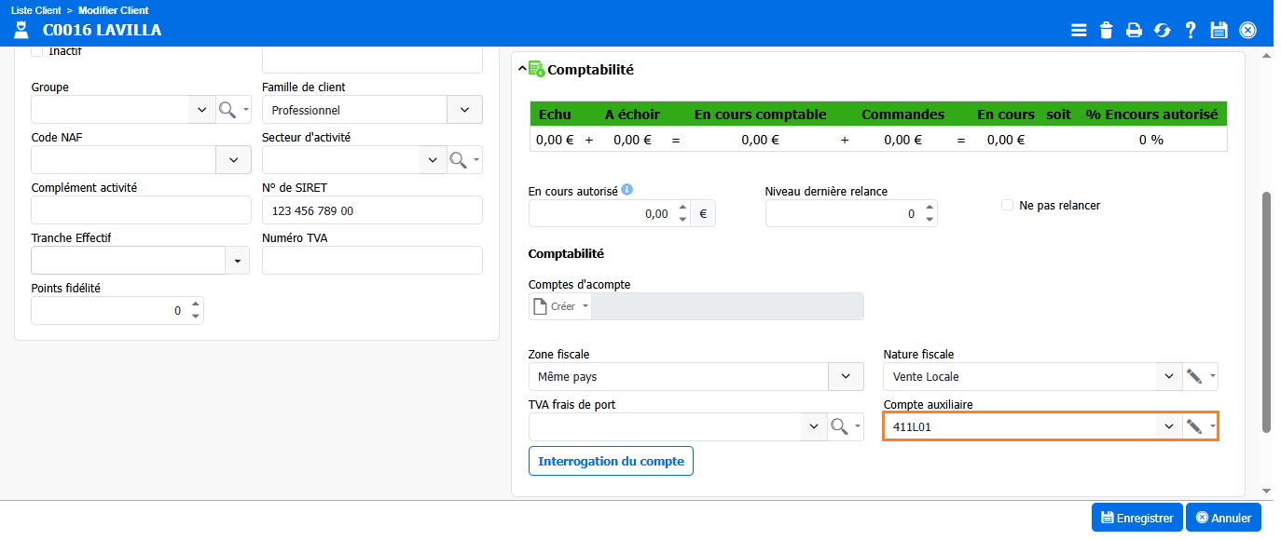Click into the N° de SIRET field
This screenshot has height=540, width=1281.
372,210
